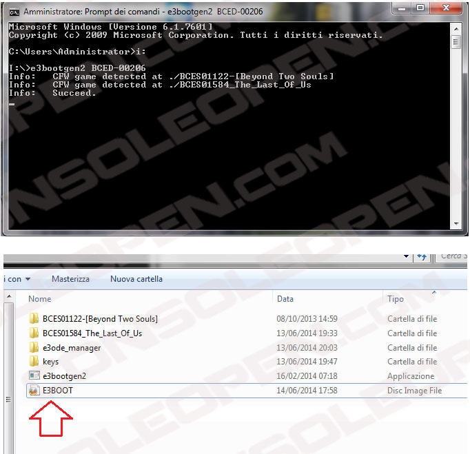The width and height of the screenshot is (470, 454).
Task: Click Masterizza in the Explorer toolbar
Action: pos(70,279)
